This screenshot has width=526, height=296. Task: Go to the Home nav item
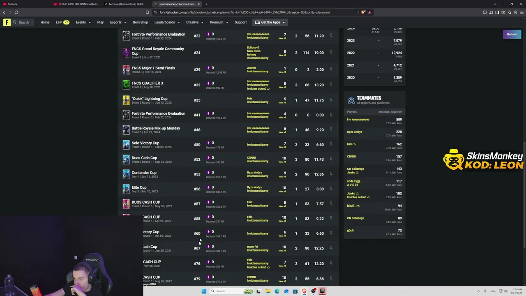[x=45, y=22]
